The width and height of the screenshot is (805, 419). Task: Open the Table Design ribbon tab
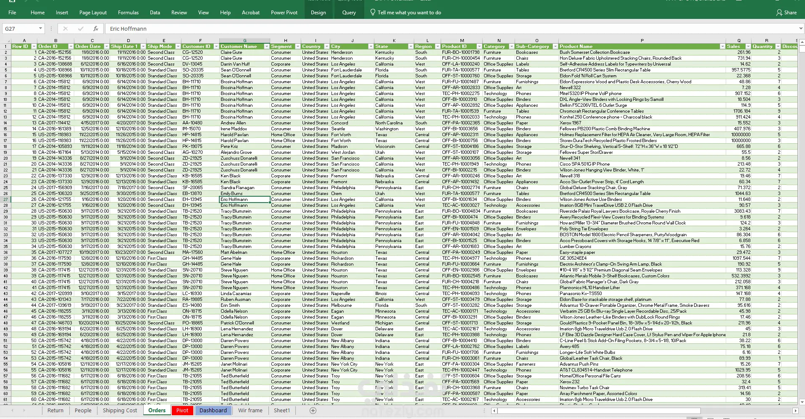click(318, 13)
